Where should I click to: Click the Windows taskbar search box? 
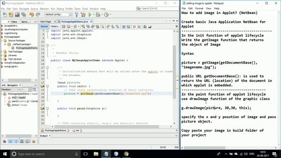pos(45,154)
